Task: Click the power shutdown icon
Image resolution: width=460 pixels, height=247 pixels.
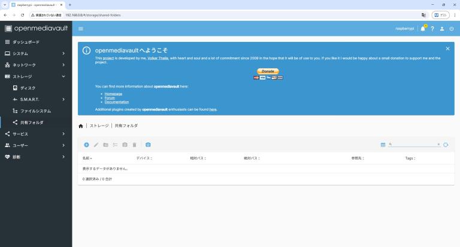Action: [x=452, y=29]
